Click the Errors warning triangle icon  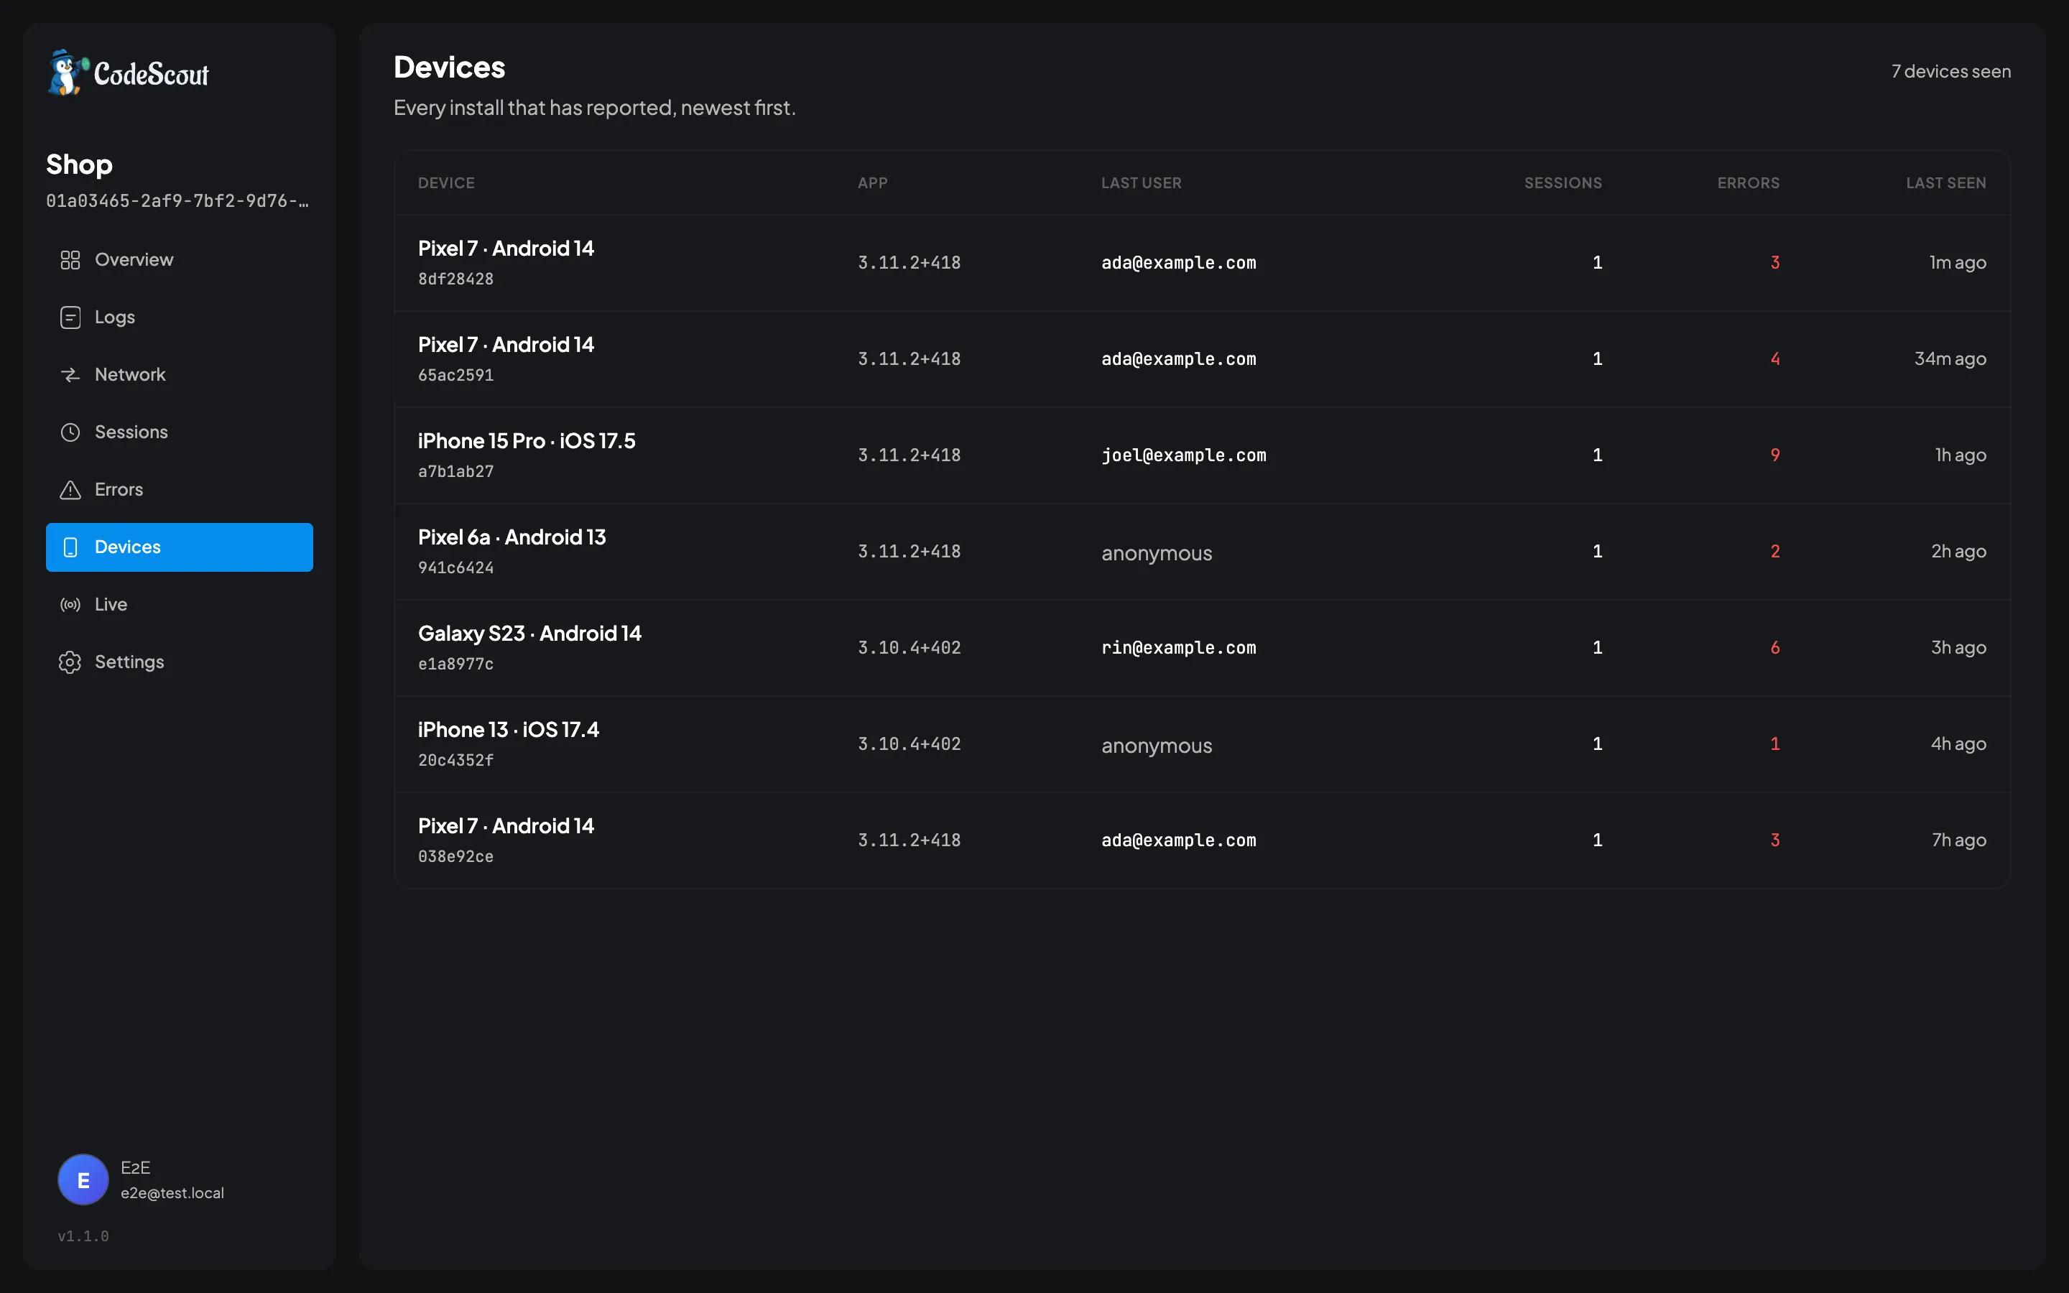(70, 490)
